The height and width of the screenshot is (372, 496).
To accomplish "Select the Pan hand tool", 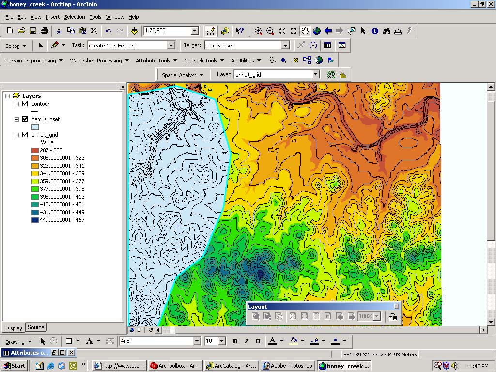I will point(305,31).
